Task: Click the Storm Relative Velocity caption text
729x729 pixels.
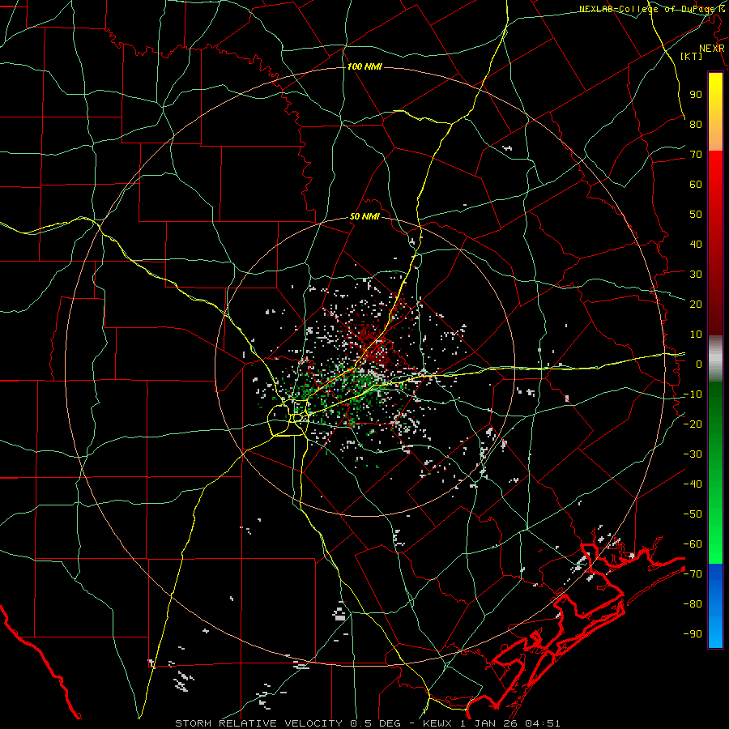Action: point(367,723)
